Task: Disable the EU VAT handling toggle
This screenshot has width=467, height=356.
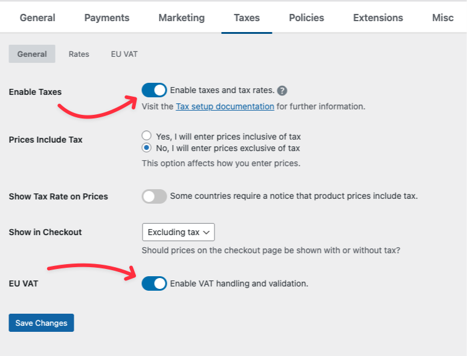Action: 154,283
